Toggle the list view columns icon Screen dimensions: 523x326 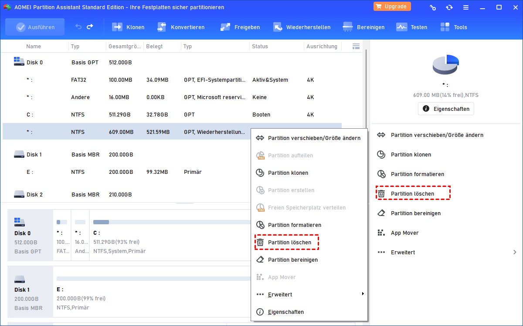(356, 46)
